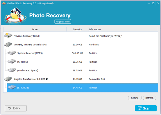This screenshot has width=161, height=115.
Task: Click the 28.75 GB capacity value
Action: [x=77, y=71]
